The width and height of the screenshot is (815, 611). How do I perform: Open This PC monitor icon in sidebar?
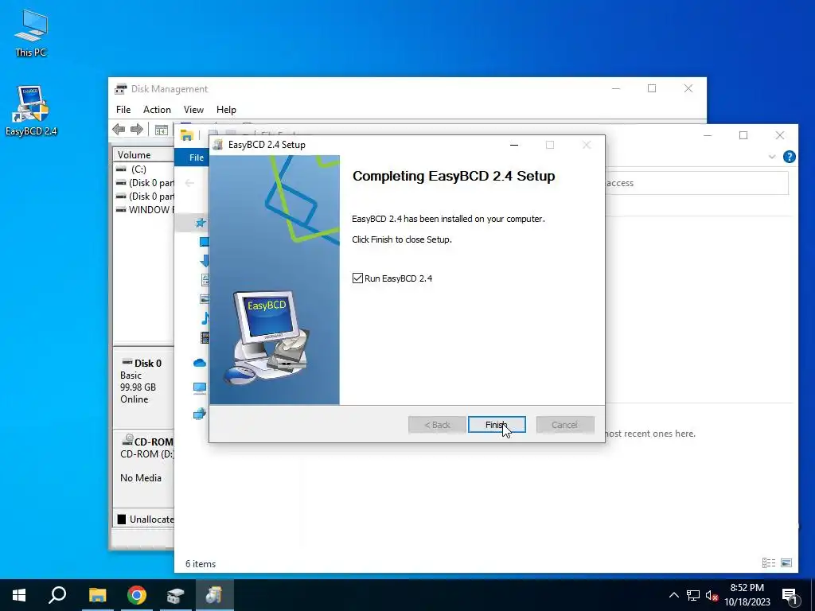pyautogui.click(x=200, y=388)
